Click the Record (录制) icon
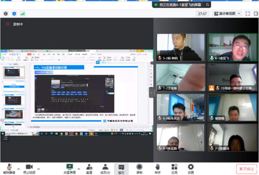Image resolution: width=259 pixels, height=175 pixels. 139,168
